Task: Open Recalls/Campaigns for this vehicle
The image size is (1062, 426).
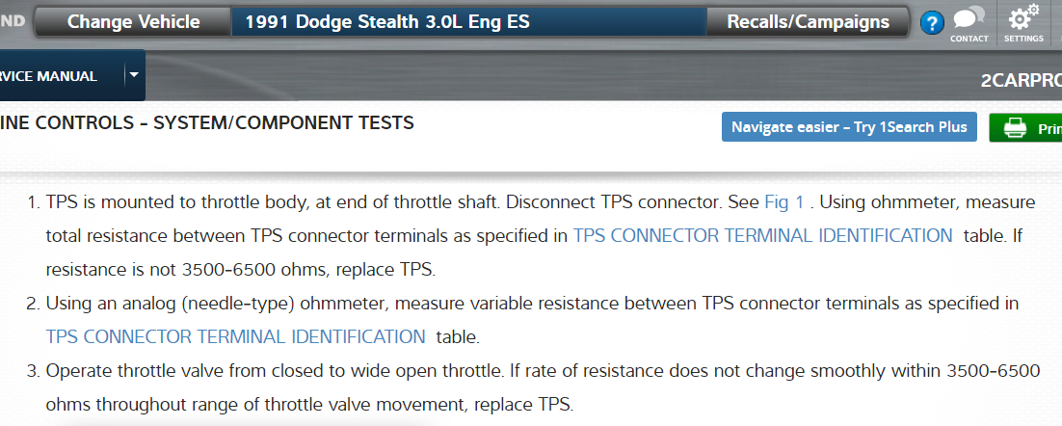Action: 808,22
